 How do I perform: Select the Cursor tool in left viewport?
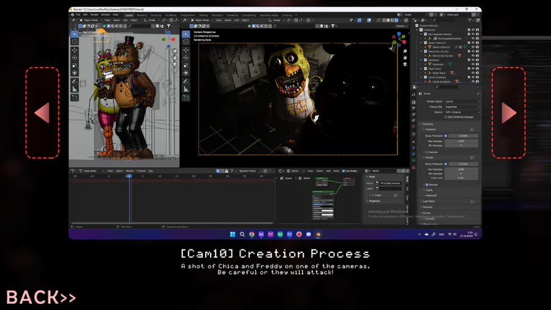coord(75,41)
